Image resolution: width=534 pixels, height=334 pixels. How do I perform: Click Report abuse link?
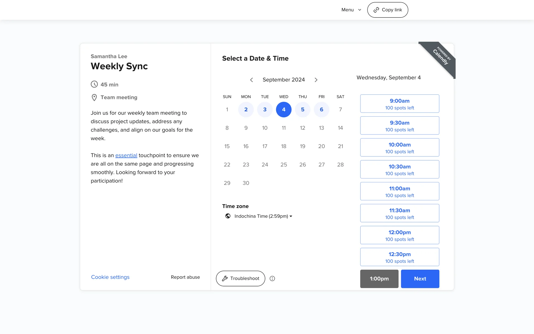pos(185,277)
